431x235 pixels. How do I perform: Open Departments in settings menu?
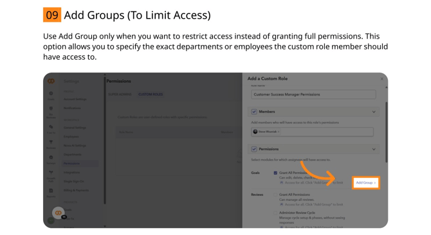73,154
